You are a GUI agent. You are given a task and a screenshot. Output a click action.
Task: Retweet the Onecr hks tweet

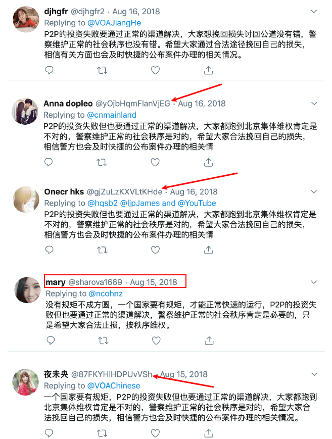(x=102, y=250)
